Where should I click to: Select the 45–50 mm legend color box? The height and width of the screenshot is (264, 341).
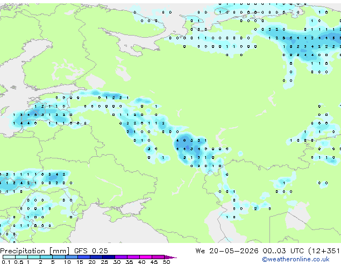(x=158, y=257)
